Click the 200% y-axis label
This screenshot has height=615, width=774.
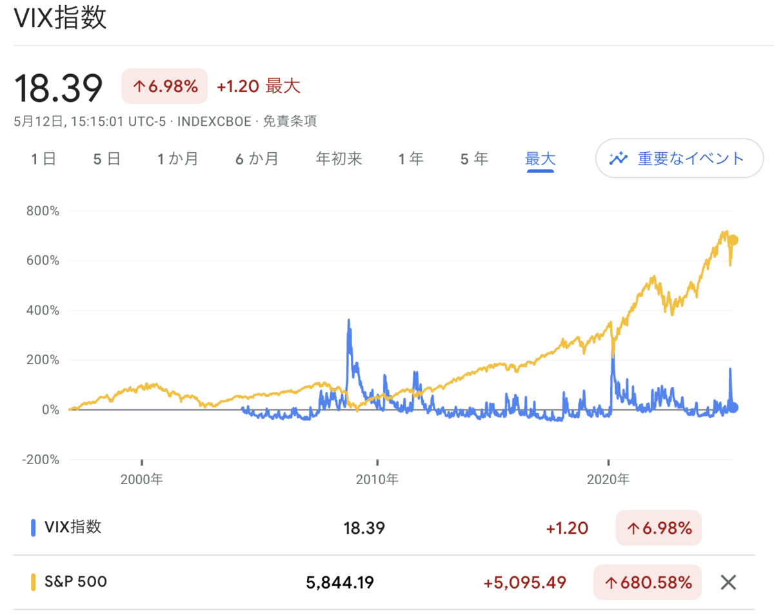(x=43, y=360)
